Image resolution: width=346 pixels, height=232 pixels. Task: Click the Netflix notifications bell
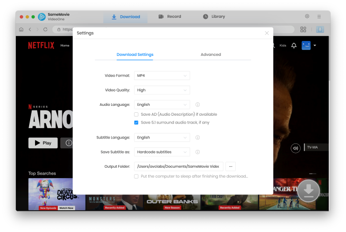(294, 46)
